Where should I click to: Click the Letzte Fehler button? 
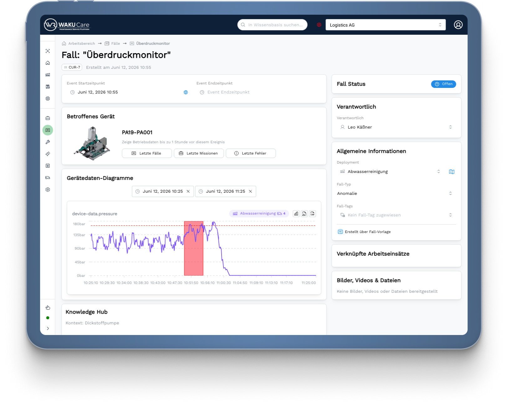click(251, 153)
